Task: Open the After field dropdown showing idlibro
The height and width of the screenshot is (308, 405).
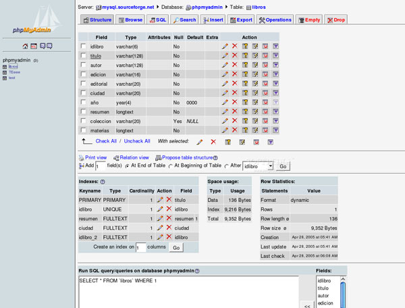Action: pyautogui.click(x=257, y=165)
